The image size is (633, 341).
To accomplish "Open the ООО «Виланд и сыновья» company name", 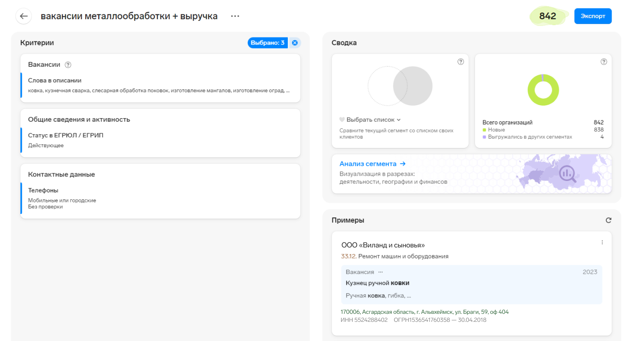I will (383, 245).
